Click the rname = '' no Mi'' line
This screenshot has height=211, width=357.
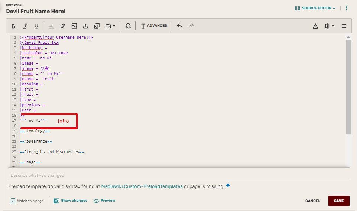tap(42, 74)
